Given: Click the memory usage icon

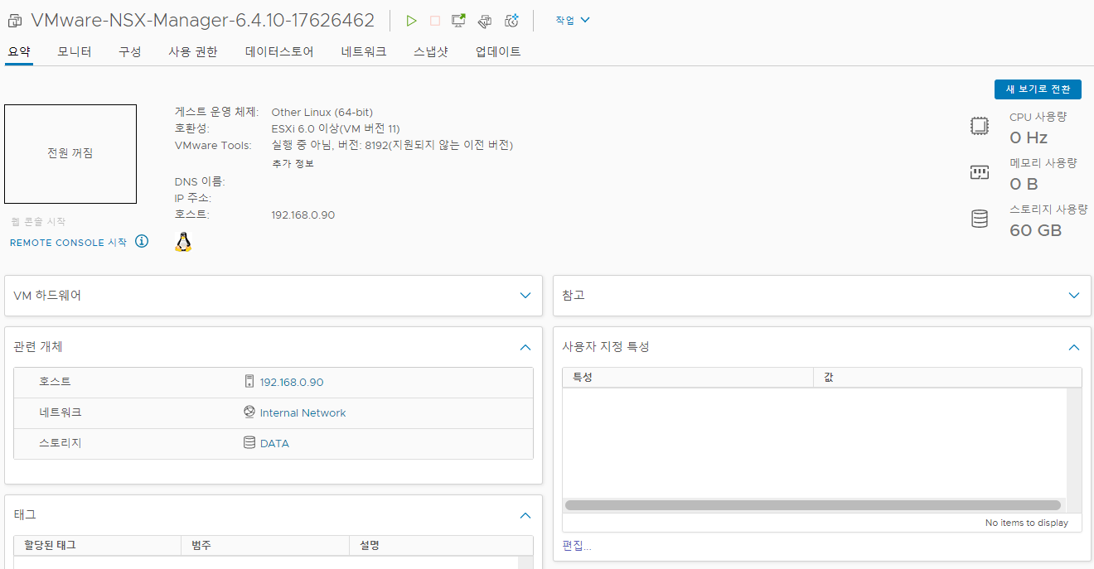Looking at the screenshot, I should [x=980, y=172].
